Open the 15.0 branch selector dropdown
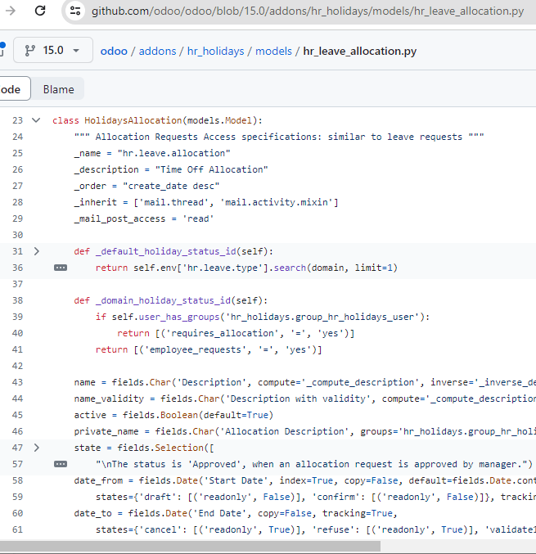The height and width of the screenshot is (554, 536). pos(53,50)
